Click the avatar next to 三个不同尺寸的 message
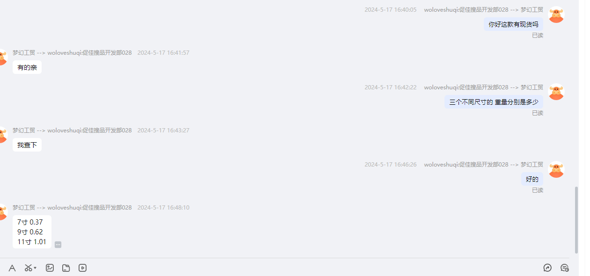This screenshot has height=276, width=590. click(x=556, y=92)
